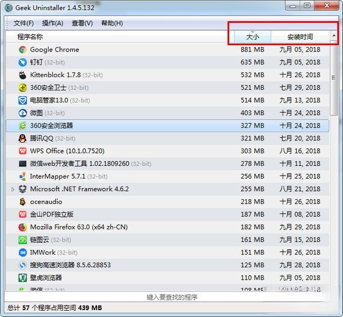This screenshot has height=317, width=343.
Task: Select the 链图云 row name
Action: pyautogui.click(x=50, y=240)
